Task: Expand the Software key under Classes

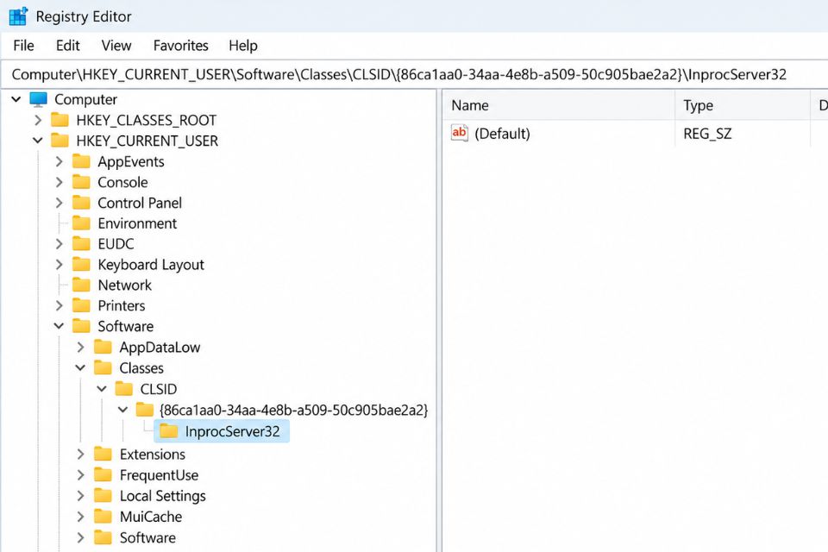Action: pyautogui.click(x=80, y=537)
